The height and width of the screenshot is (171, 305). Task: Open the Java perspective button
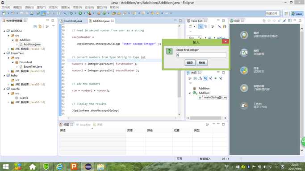297,13
